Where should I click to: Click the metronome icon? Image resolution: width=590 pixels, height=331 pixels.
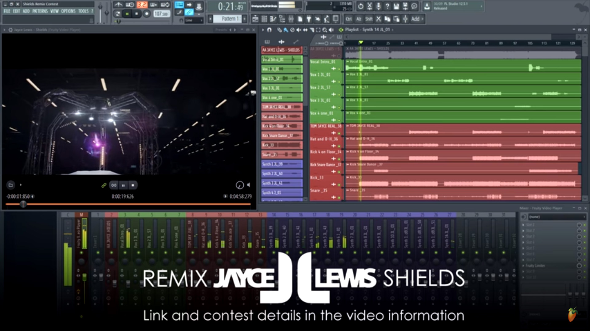coord(118,5)
